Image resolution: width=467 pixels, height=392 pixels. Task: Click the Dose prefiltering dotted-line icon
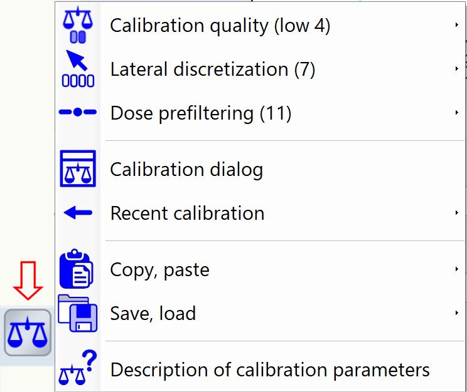tap(78, 113)
